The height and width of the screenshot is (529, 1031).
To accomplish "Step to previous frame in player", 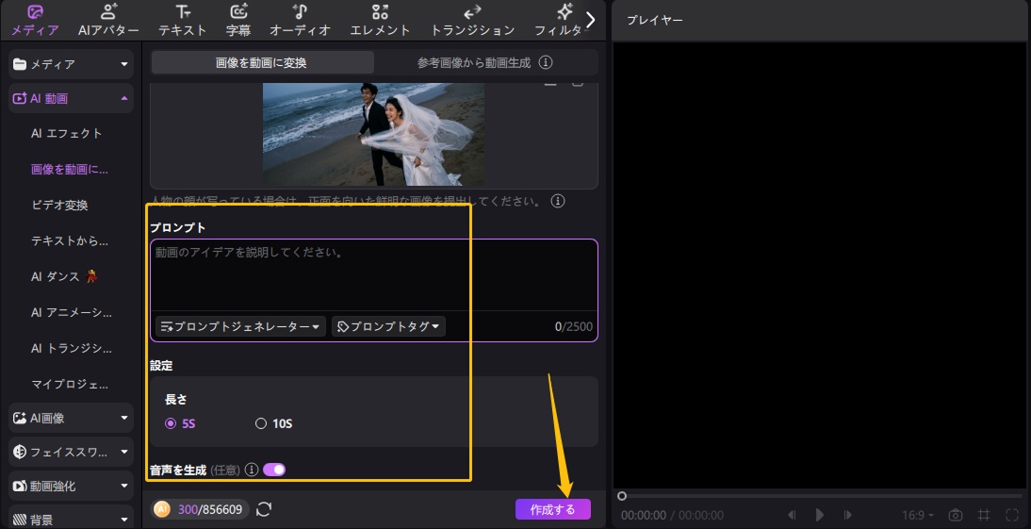I will click(x=793, y=515).
